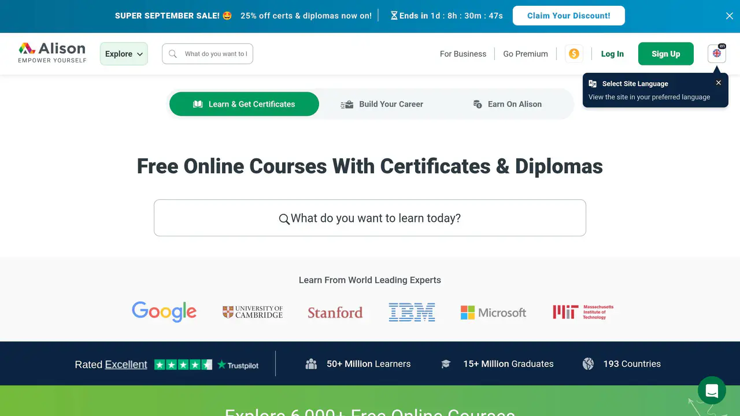Open the Explore dropdown menu

click(124, 54)
